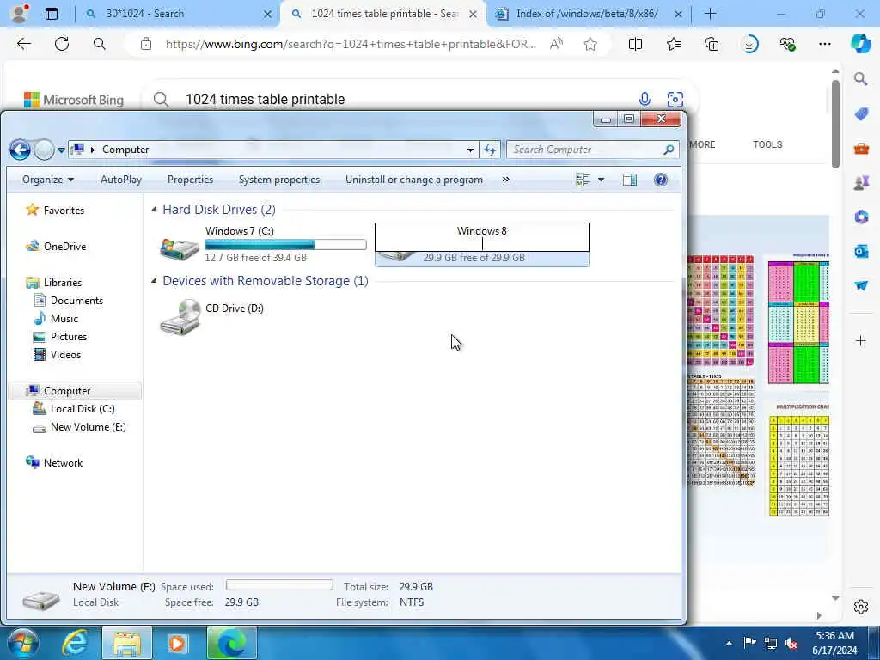Click the Windows 7 (C:) capacity bar
Viewport: 880px width, 660px height.
click(285, 245)
